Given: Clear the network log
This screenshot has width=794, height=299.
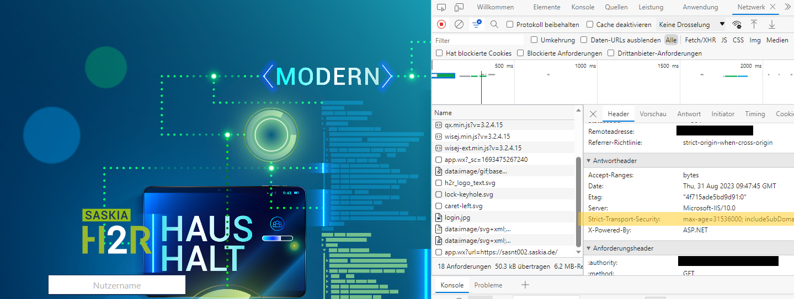Looking at the screenshot, I should [x=459, y=24].
